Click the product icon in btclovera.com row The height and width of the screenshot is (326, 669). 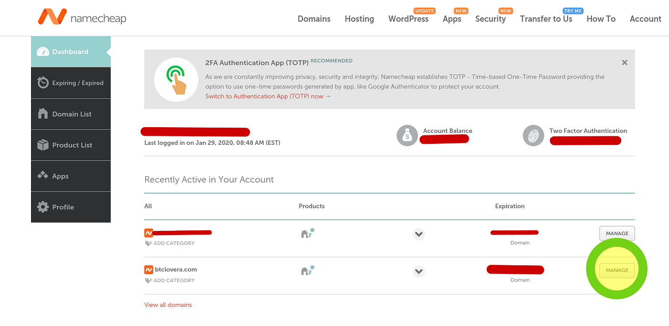click(x=307, y=271)
